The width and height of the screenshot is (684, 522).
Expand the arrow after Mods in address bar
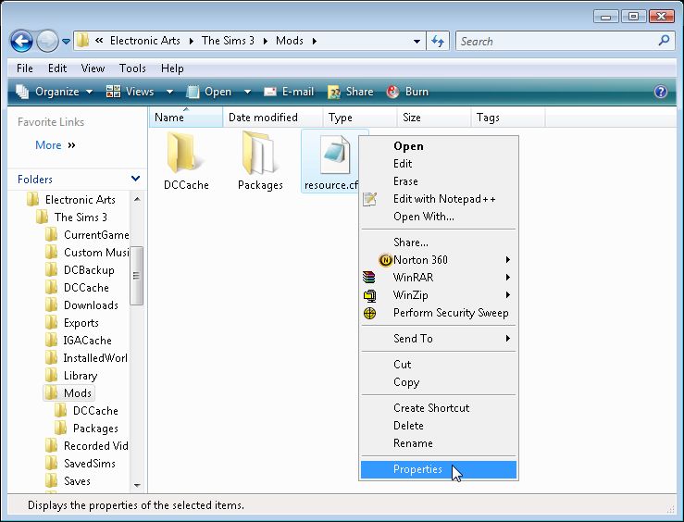pyautogui.click(x=315, y=42)
